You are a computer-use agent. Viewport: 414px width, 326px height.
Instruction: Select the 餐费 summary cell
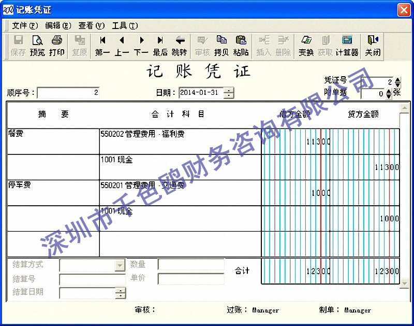pyautogui.click(x=53, y=141)
